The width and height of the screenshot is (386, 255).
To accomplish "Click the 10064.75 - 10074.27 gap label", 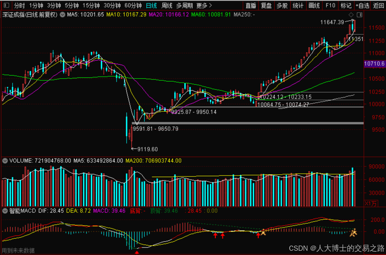I will [x=283, y=104].
